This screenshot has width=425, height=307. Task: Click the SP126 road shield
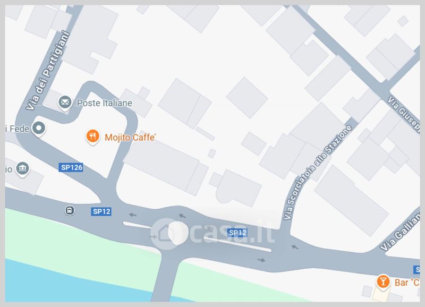click(x=71, y=167)
